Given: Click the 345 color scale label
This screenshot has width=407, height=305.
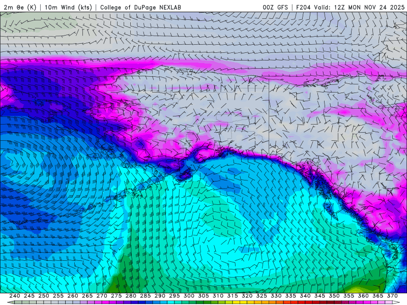Looking at the screenshot, I should pos(320,296).
